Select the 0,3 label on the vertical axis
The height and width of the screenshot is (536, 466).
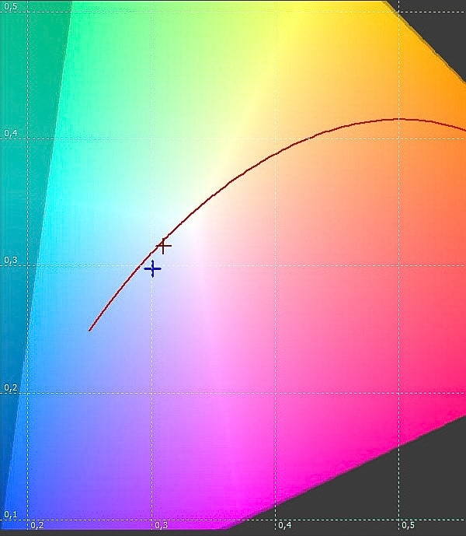click(11, 261)
